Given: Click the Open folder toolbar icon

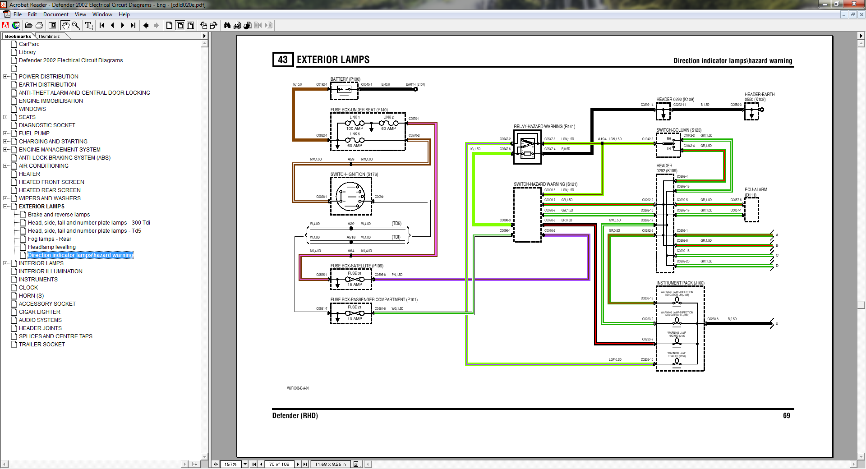Looking at the screenshot, I should coord(28,25).
